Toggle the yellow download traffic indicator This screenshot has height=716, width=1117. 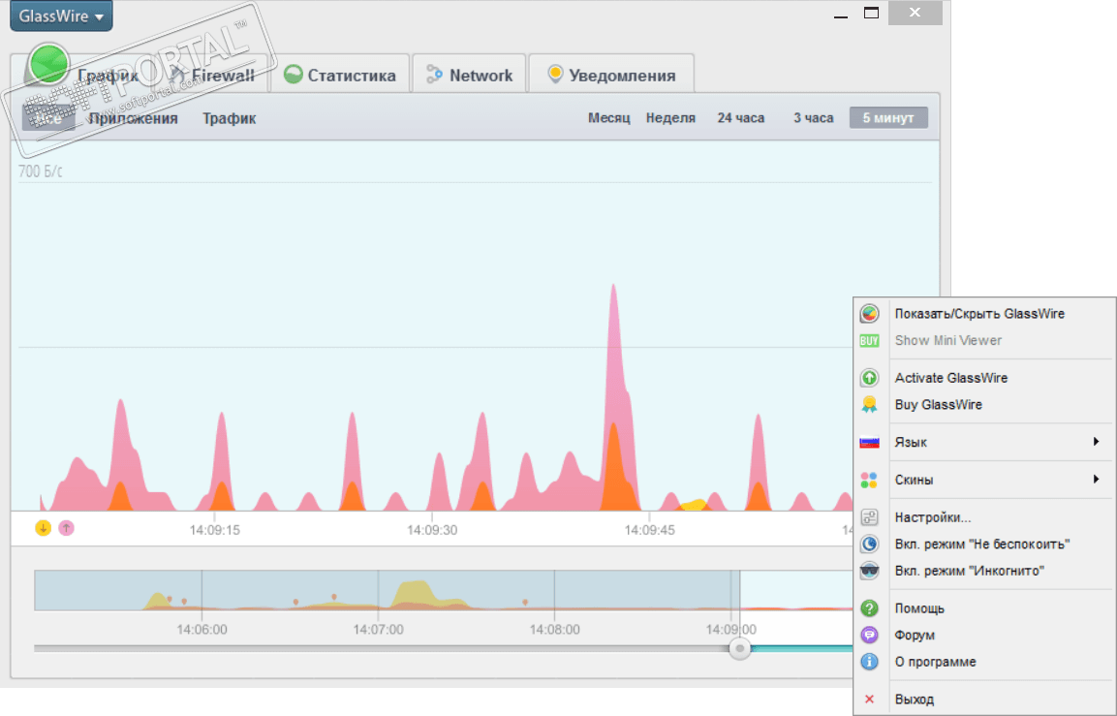tap(43, 528)
